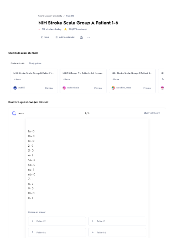The width and height of the screenshot is (174, 246).
Task: Choose answer option Patient 2
Action: [57, 221]
